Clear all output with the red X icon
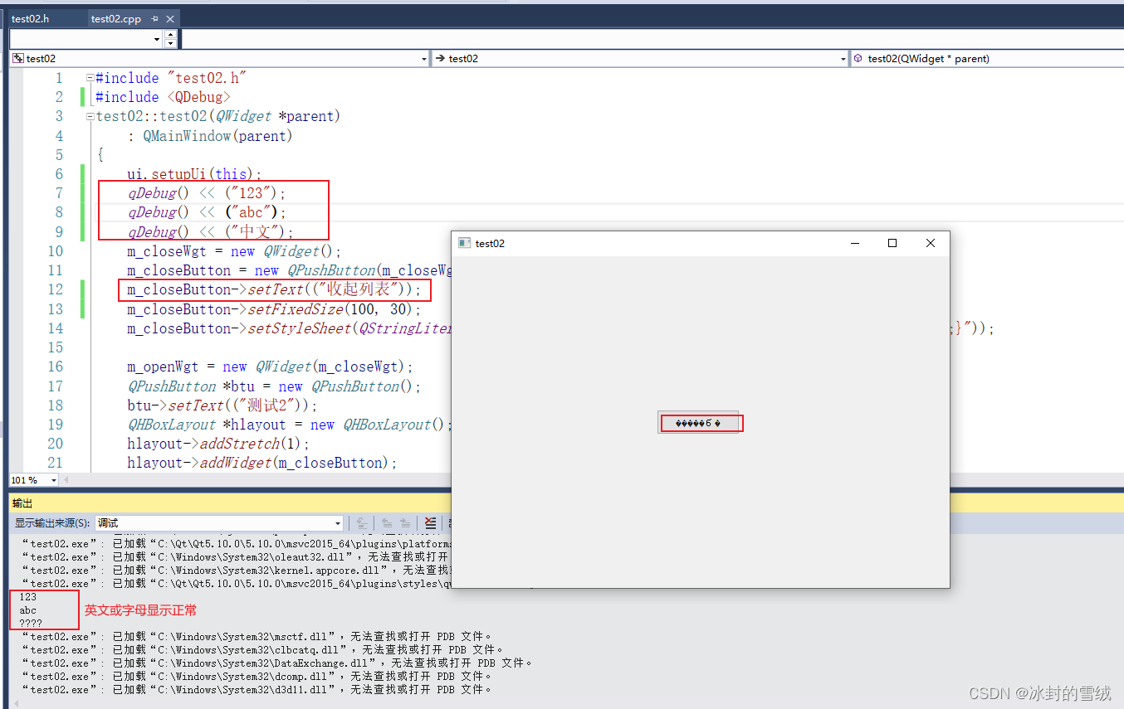 tap(430, 523)
